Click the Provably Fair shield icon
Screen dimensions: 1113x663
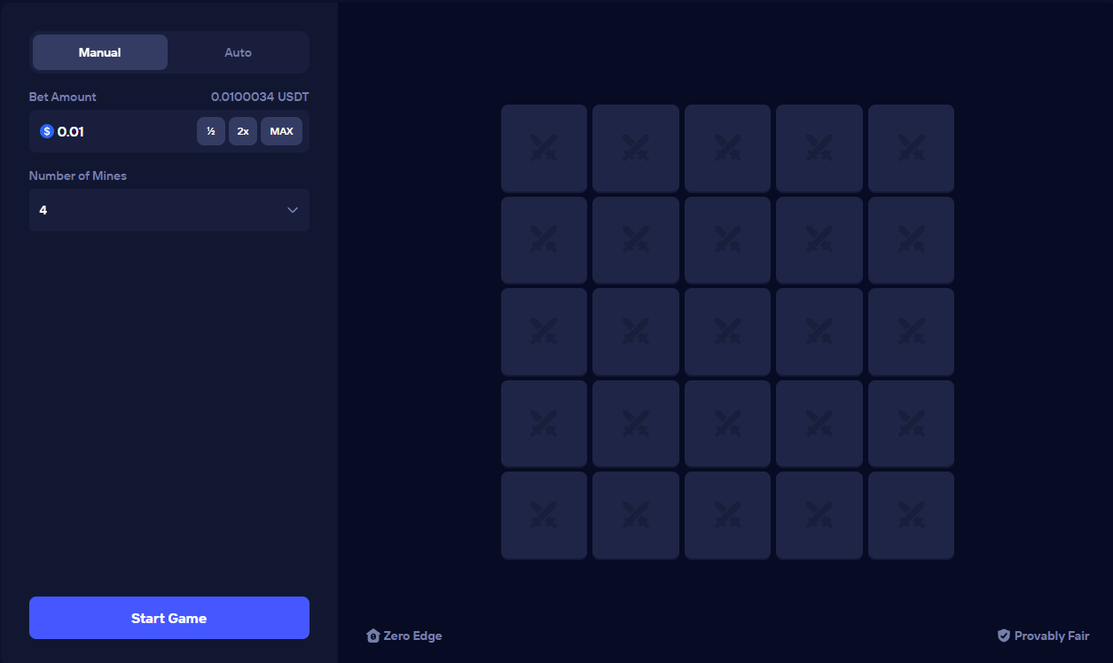(x=1004, y=636)
